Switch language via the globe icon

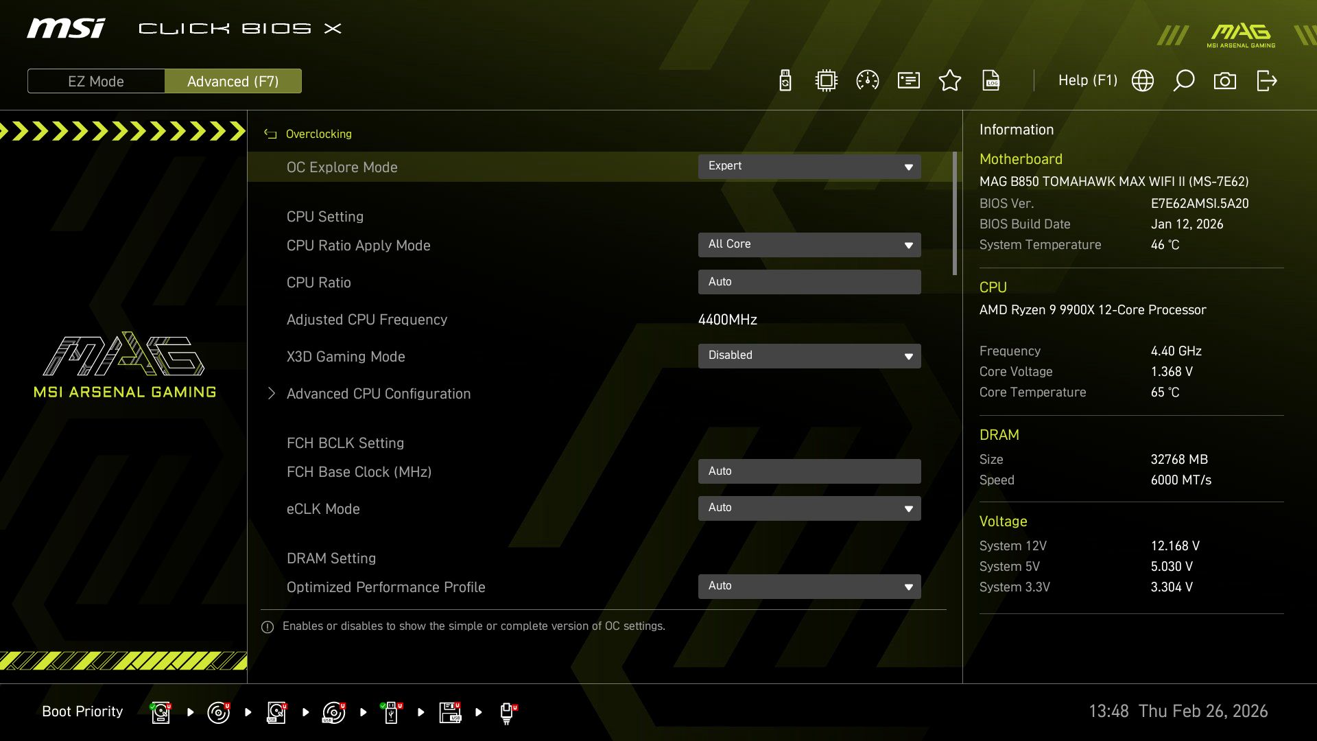pyautogui.click(x=1143, y=80)
